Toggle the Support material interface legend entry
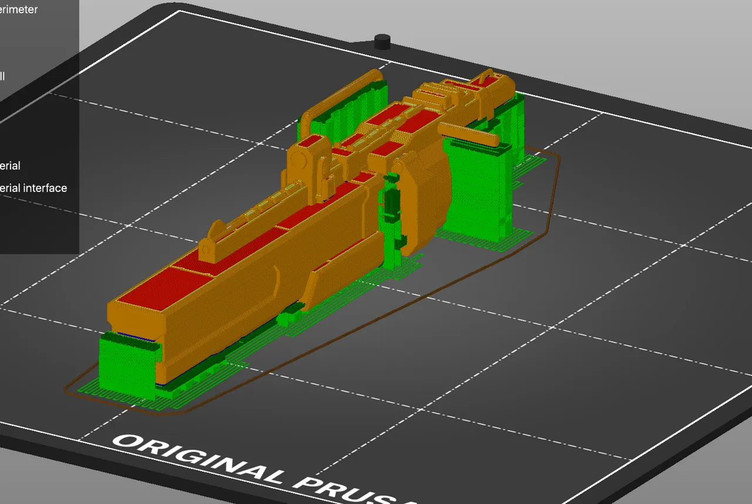 [33, 188]
